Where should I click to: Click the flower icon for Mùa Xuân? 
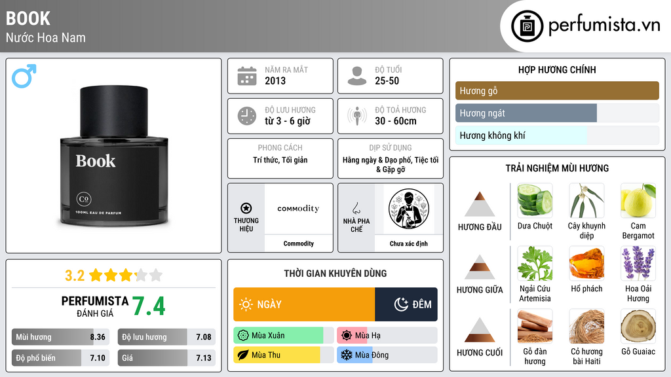(243, 336)
